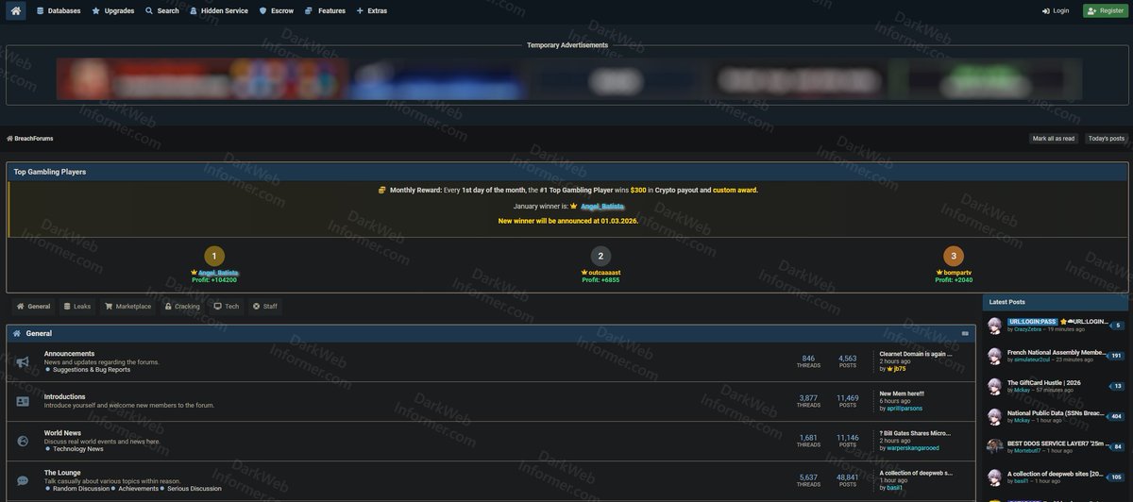Open the Announcements forum
1133x502 pixels.
click(69, 354)
